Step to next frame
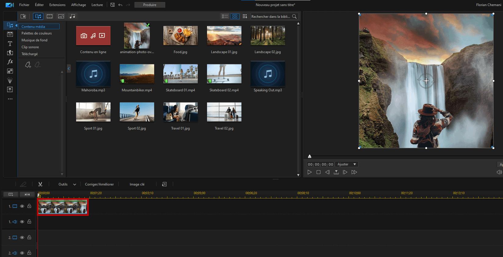The image size is (503, 257). click(345, 172)
